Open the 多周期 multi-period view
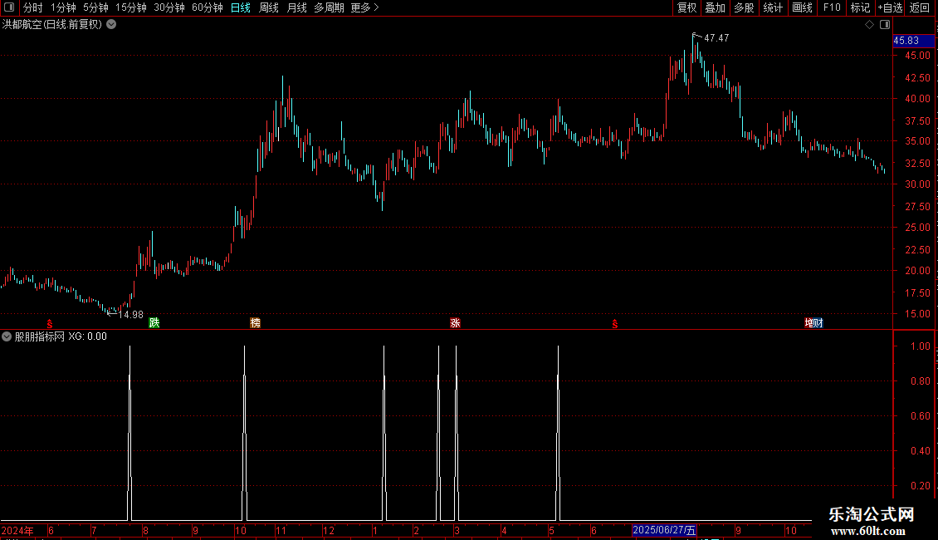 329,7
